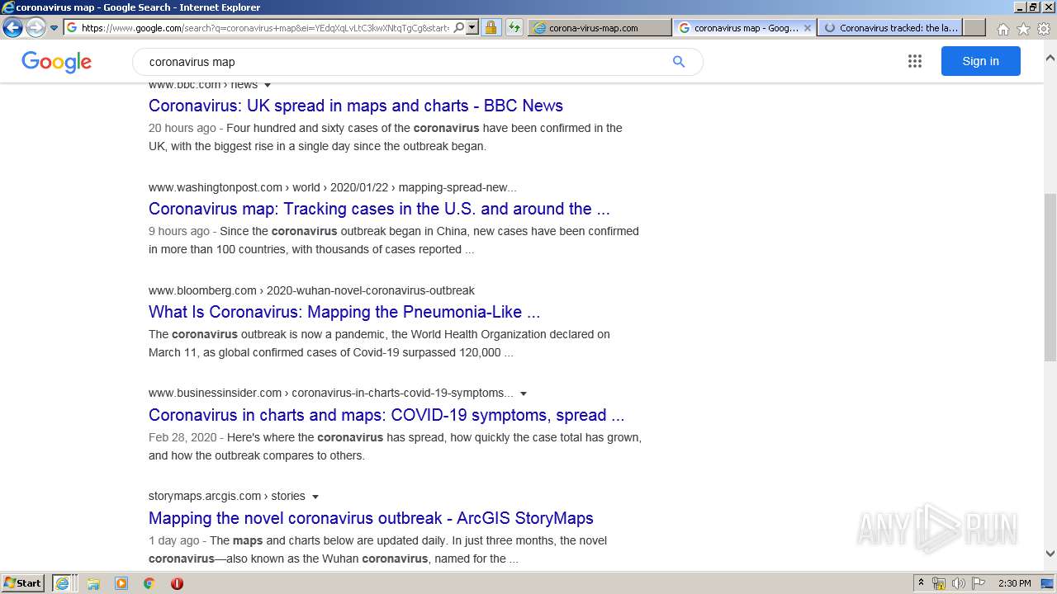1057x594 pixels.
Task: Expand the address bar autocomplete dropdown
Action: point(472,27)
